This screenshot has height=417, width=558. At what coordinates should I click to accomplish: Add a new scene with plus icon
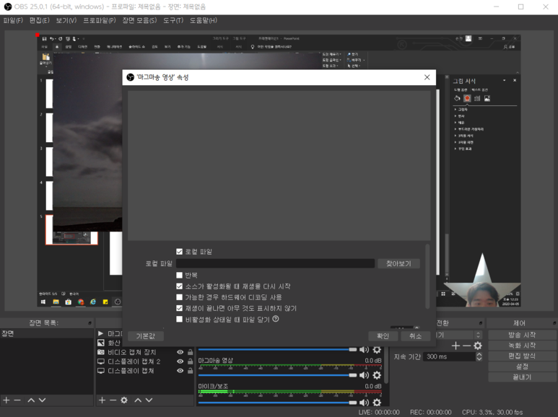[6, 400]
